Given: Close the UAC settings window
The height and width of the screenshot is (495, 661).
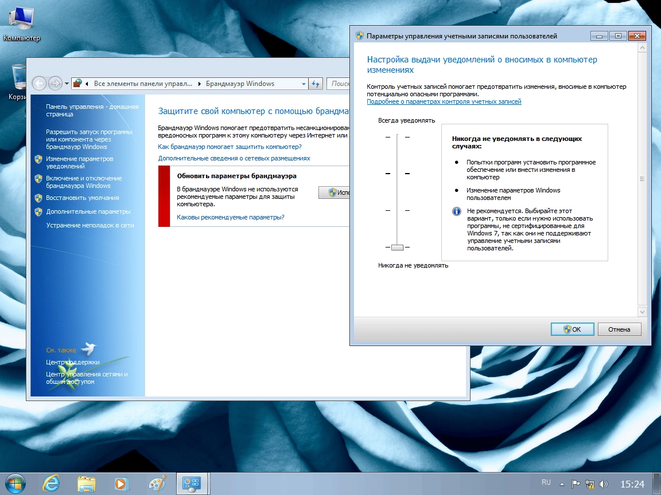Looking at the screenshot, I should (x=637, y=36).
